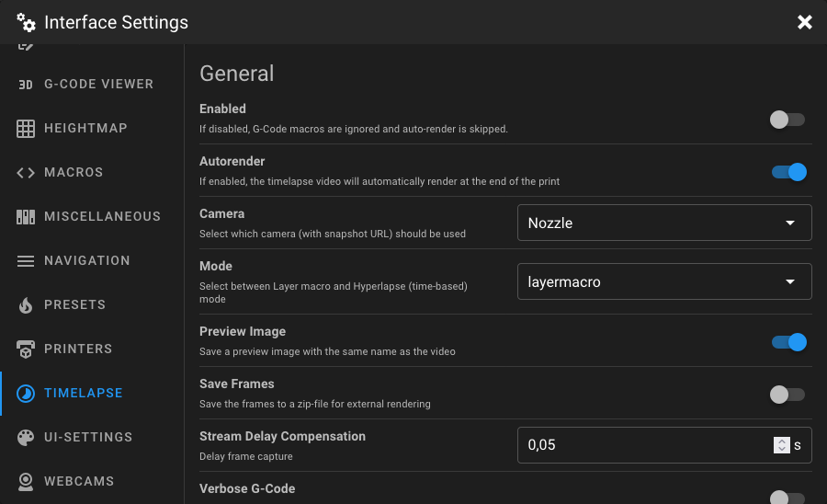
Task: Open the PRESETS tab
Action: point(92,305)
